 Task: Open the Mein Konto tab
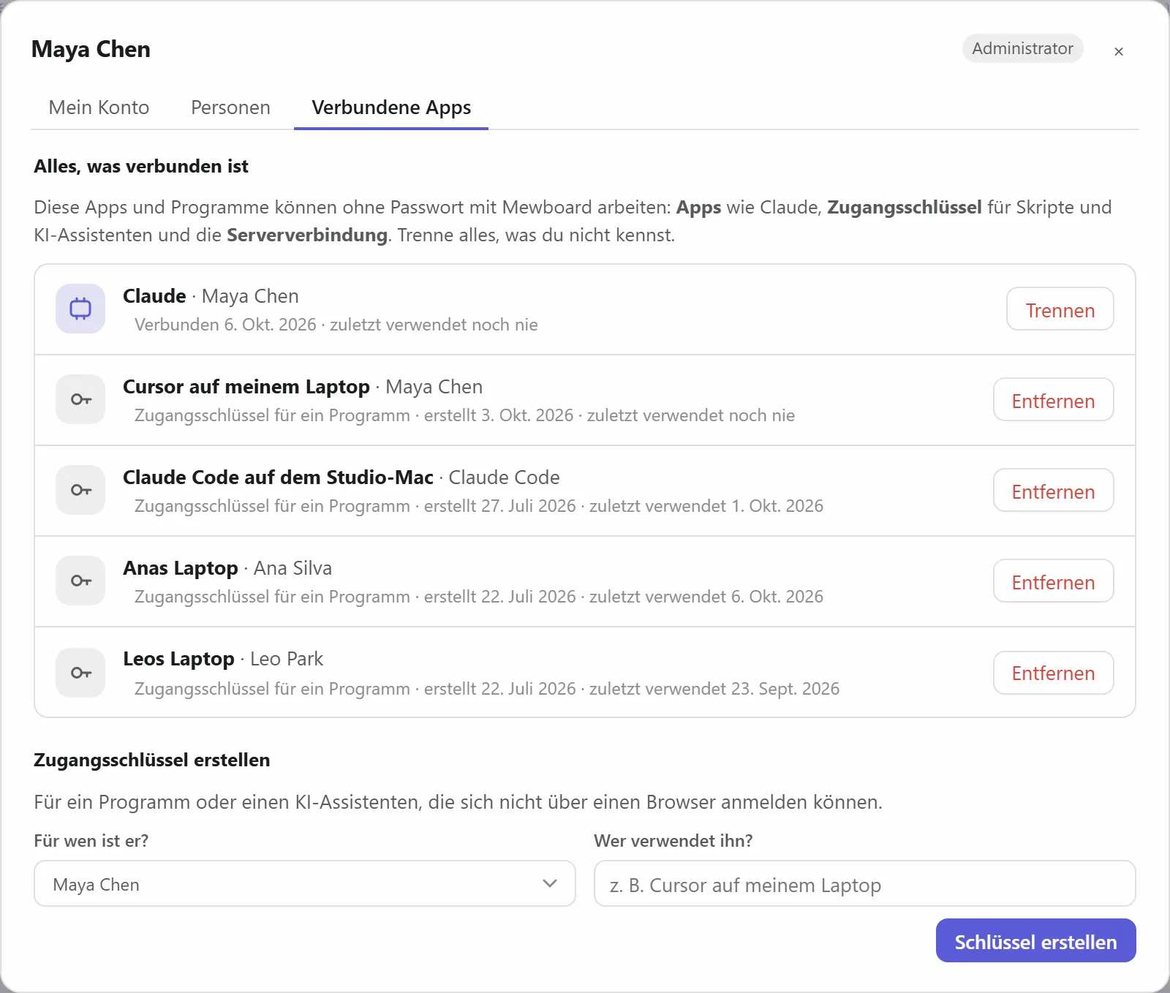point(99,107)
